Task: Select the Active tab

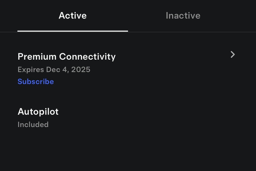Action: coord(72,16)
